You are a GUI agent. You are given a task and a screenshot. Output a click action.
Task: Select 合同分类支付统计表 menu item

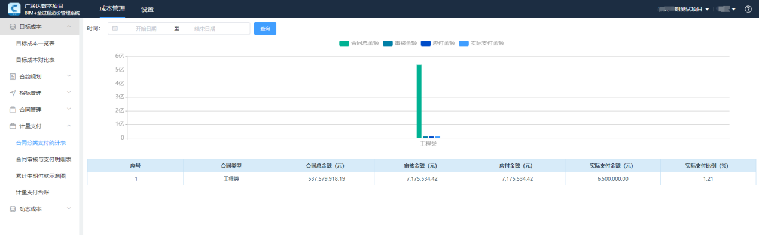pyautogui.click(x=41, y=143)
